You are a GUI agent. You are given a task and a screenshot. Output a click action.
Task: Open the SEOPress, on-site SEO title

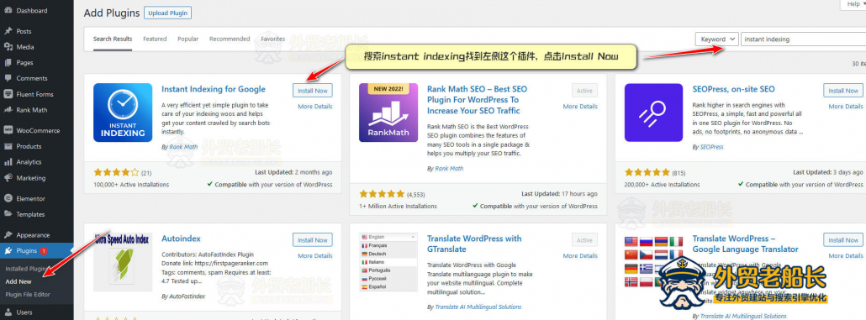point(733,89)
